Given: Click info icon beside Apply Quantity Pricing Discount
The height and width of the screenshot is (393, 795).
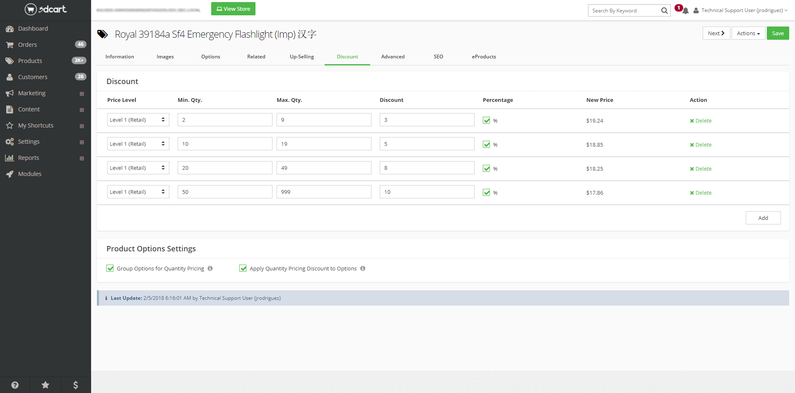Looking at the screenshot, I should click(x=363, y=268).
